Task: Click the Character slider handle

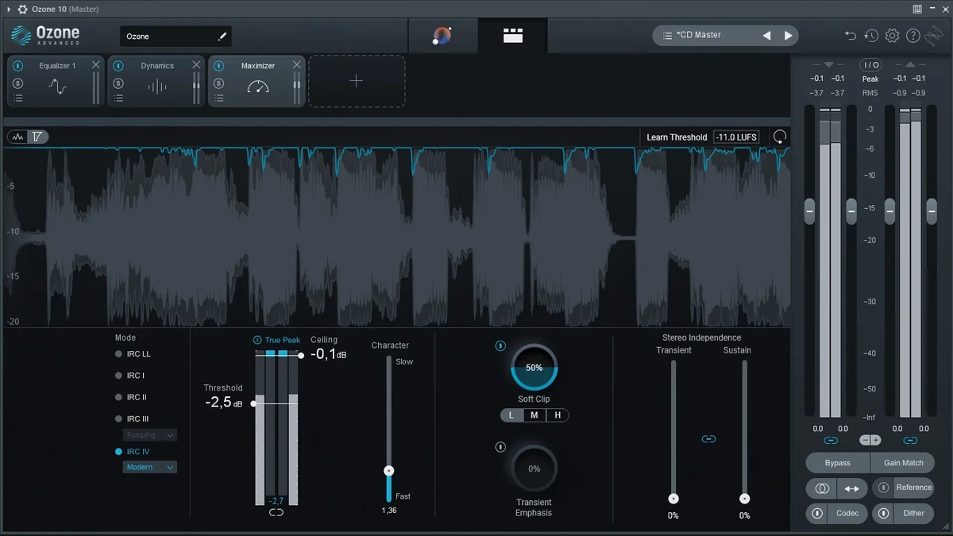Action: 389,471
